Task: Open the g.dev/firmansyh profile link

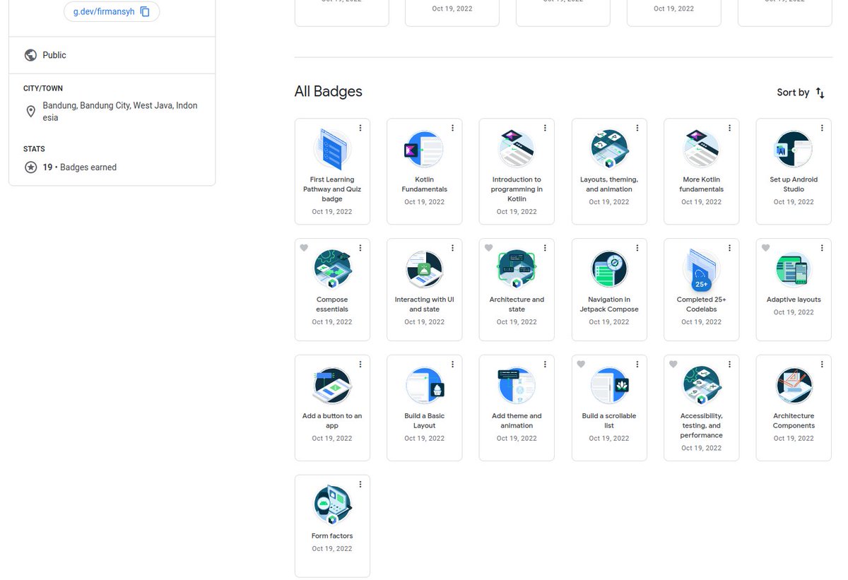Action: 104,11
